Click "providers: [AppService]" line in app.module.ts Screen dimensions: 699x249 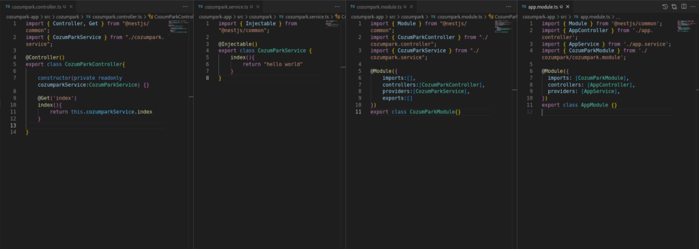(x=584, y=91)
